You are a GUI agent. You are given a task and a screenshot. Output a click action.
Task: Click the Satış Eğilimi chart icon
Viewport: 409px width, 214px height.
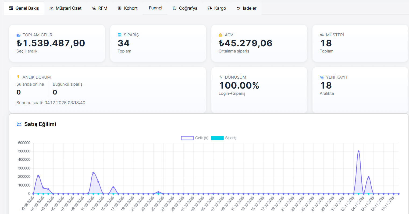[x=19, y=124]
